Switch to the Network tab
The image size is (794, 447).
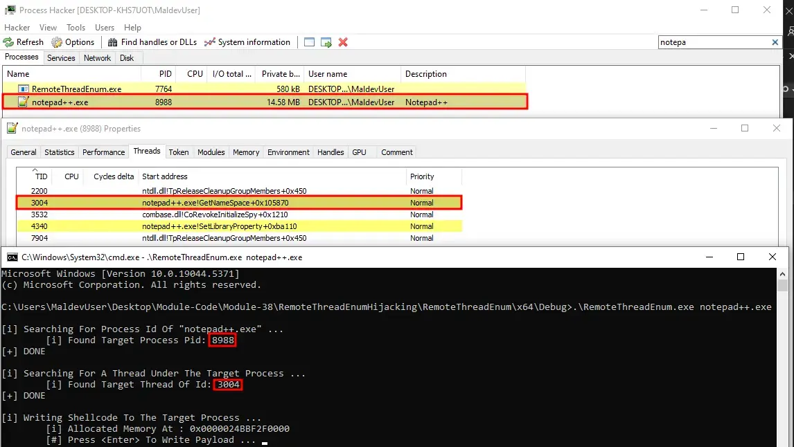(97, 58)
